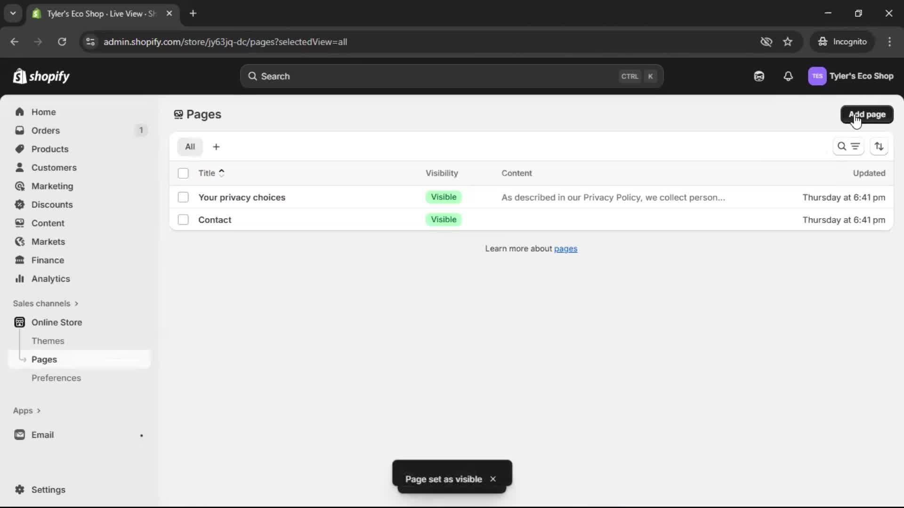Click the Add page button

tap(867, 114)
